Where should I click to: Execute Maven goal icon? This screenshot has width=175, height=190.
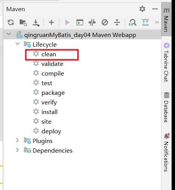click(x=80, y=23)
